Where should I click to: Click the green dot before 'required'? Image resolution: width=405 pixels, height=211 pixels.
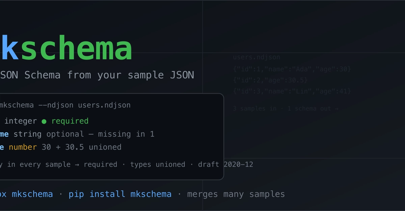coord(44,121)
